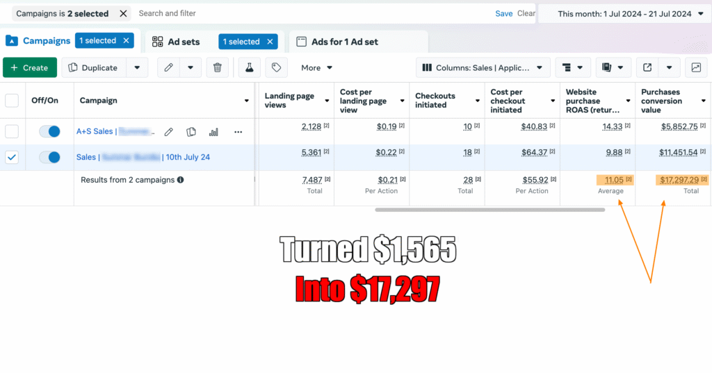Open the reports icon dropdown
This screenshot has width=712, height=373.
click(612, 67)
